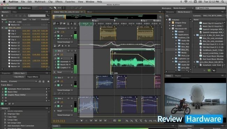Open the Workspace Media Browser dropdown

click(183, 8)
